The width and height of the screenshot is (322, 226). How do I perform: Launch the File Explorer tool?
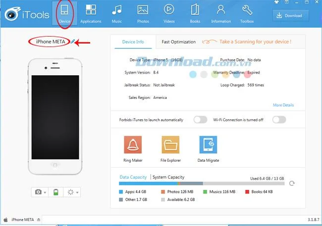[170, 144]
